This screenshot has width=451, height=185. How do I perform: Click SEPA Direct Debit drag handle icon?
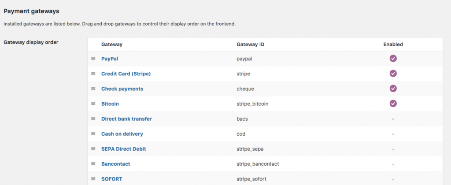pyautogui.click(x=93, y=148)
